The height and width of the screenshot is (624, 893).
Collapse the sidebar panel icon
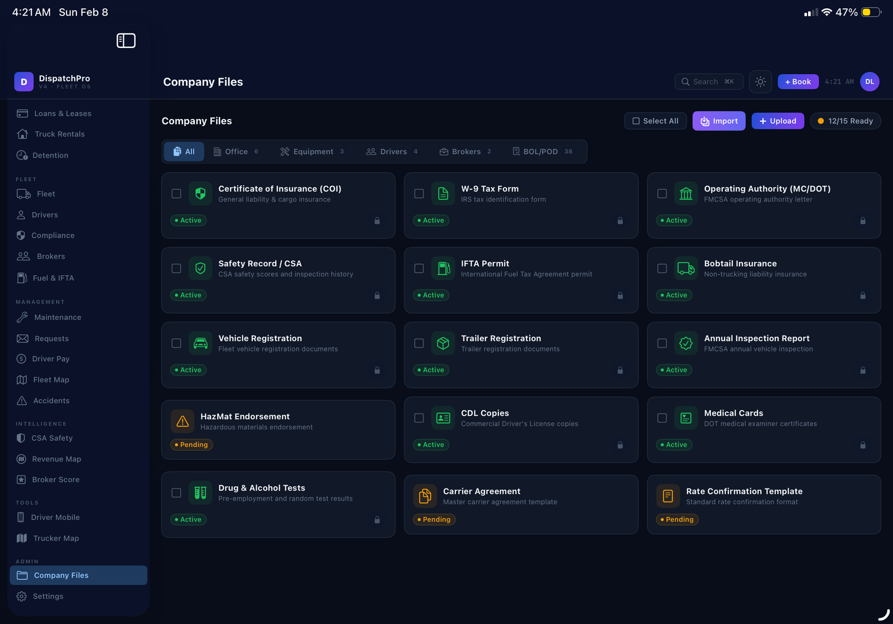click(126, 41)
